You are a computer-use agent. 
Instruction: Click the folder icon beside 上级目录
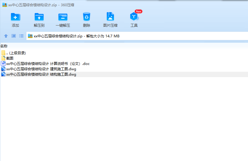click(x=3, y=53)
